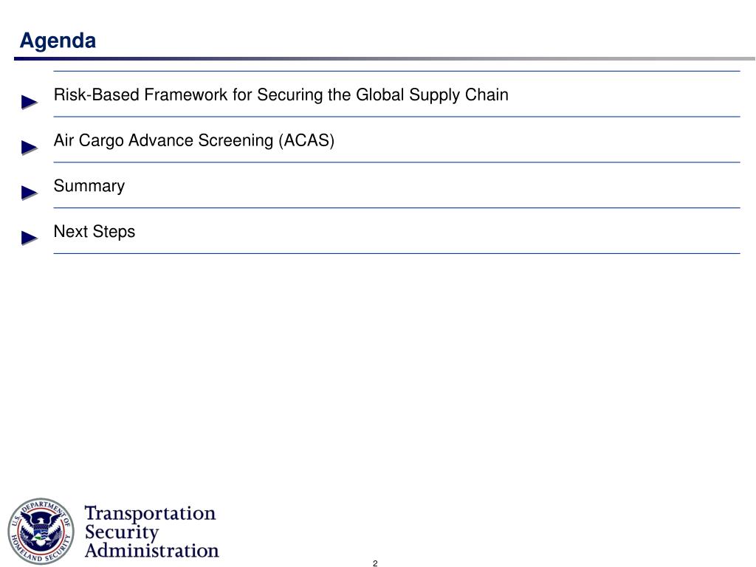
Task: Click the gradient bar under the Agenda title
Action: [x=385, y=59]
